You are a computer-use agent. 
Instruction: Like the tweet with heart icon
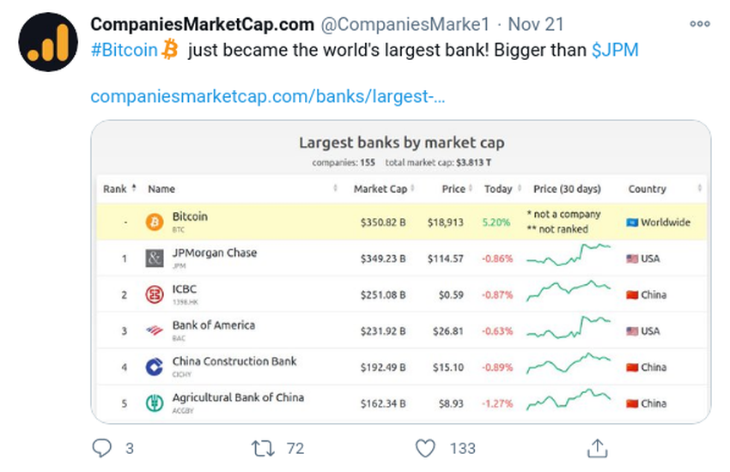click(x=425, y=448)
